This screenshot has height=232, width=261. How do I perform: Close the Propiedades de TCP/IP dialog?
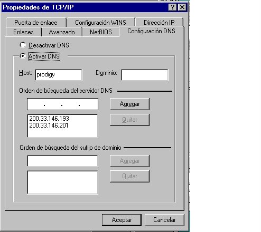pyautogui.click(x=182, y=7)
